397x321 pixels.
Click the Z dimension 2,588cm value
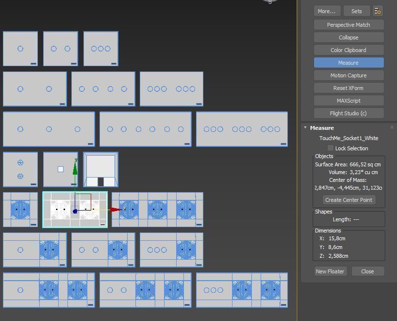point(338,256)
